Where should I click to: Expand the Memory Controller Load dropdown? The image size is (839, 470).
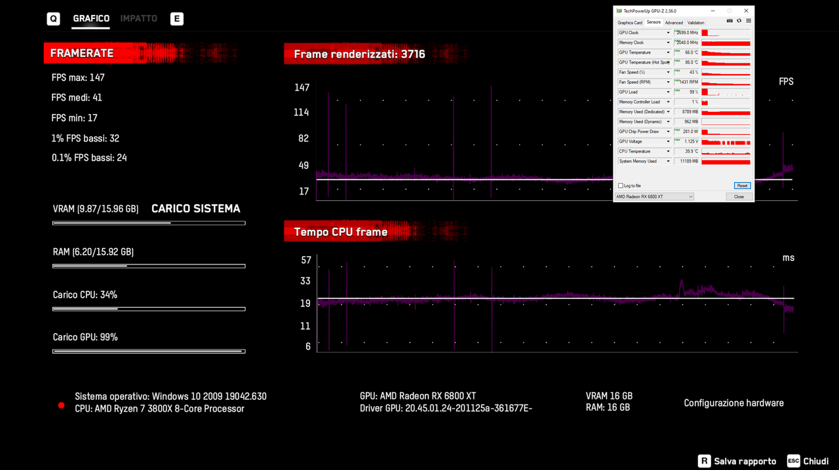(x=668, y=102)
